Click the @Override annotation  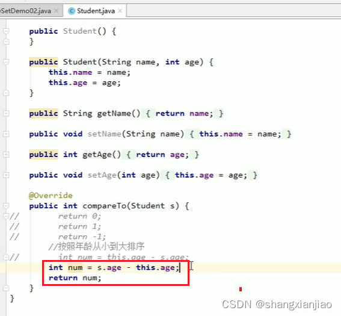pos(51,196)
